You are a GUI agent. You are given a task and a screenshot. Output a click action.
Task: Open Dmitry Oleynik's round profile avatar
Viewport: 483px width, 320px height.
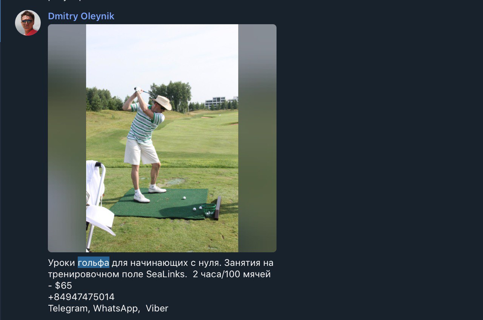coord(28,23)
